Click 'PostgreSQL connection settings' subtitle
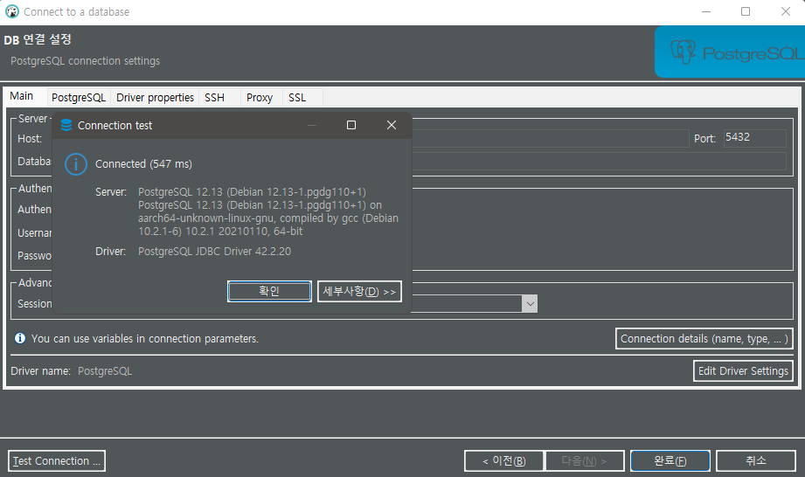 (86, 60)
